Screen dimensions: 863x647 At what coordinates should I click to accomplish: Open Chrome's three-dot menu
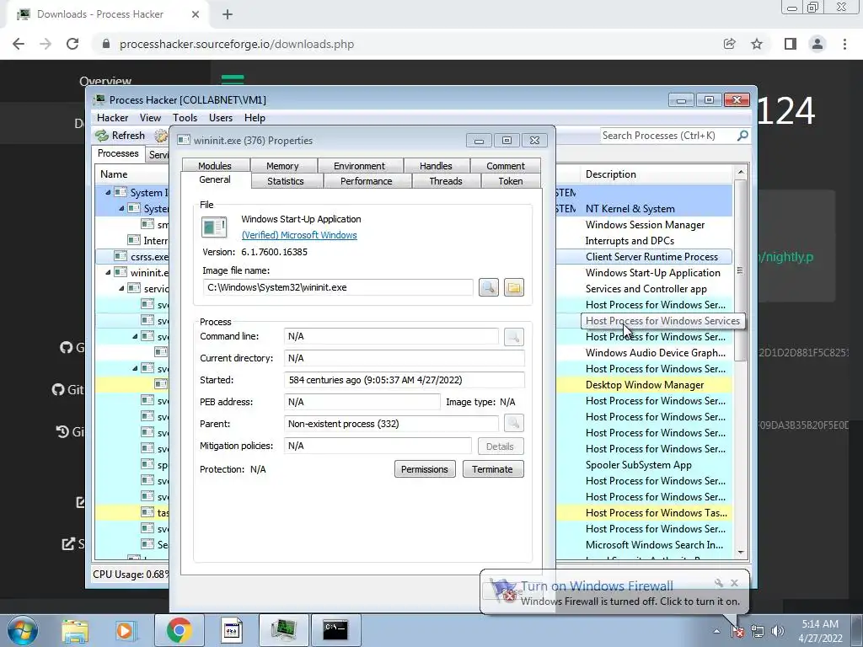click(844, 44)
